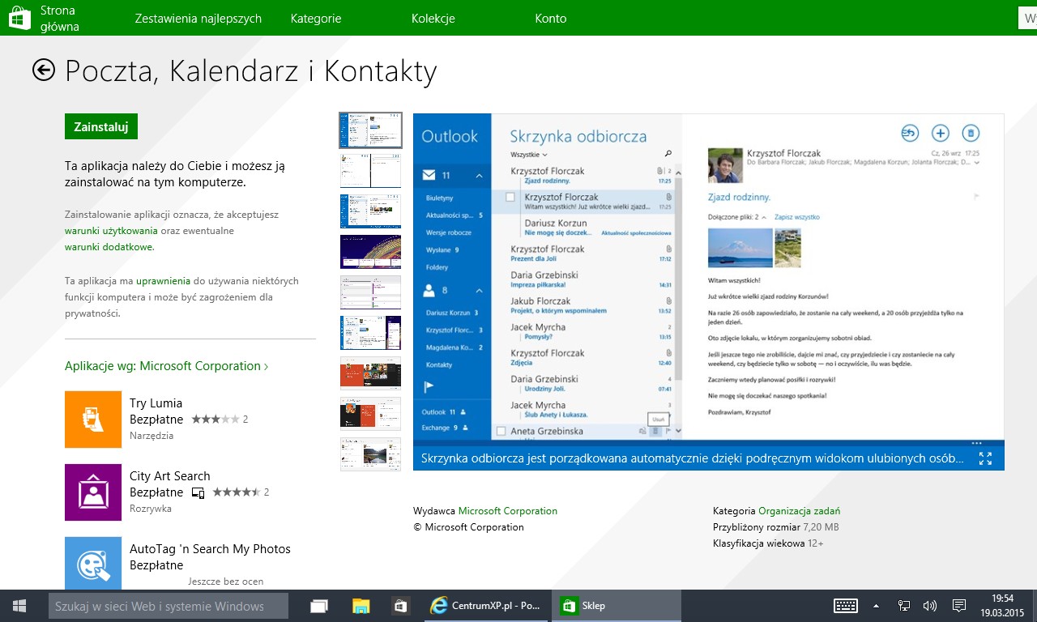Open Task View from the taskbar
Screen dimensions: 1037x622
point(319,606)
